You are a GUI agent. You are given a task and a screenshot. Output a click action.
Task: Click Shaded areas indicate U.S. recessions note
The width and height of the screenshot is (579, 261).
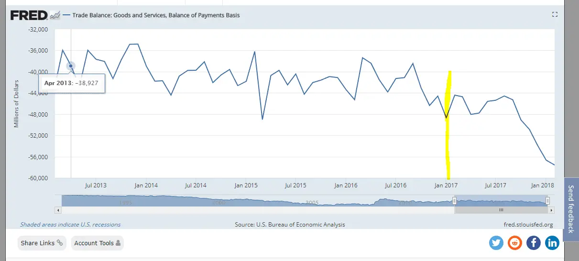(70, 225)
